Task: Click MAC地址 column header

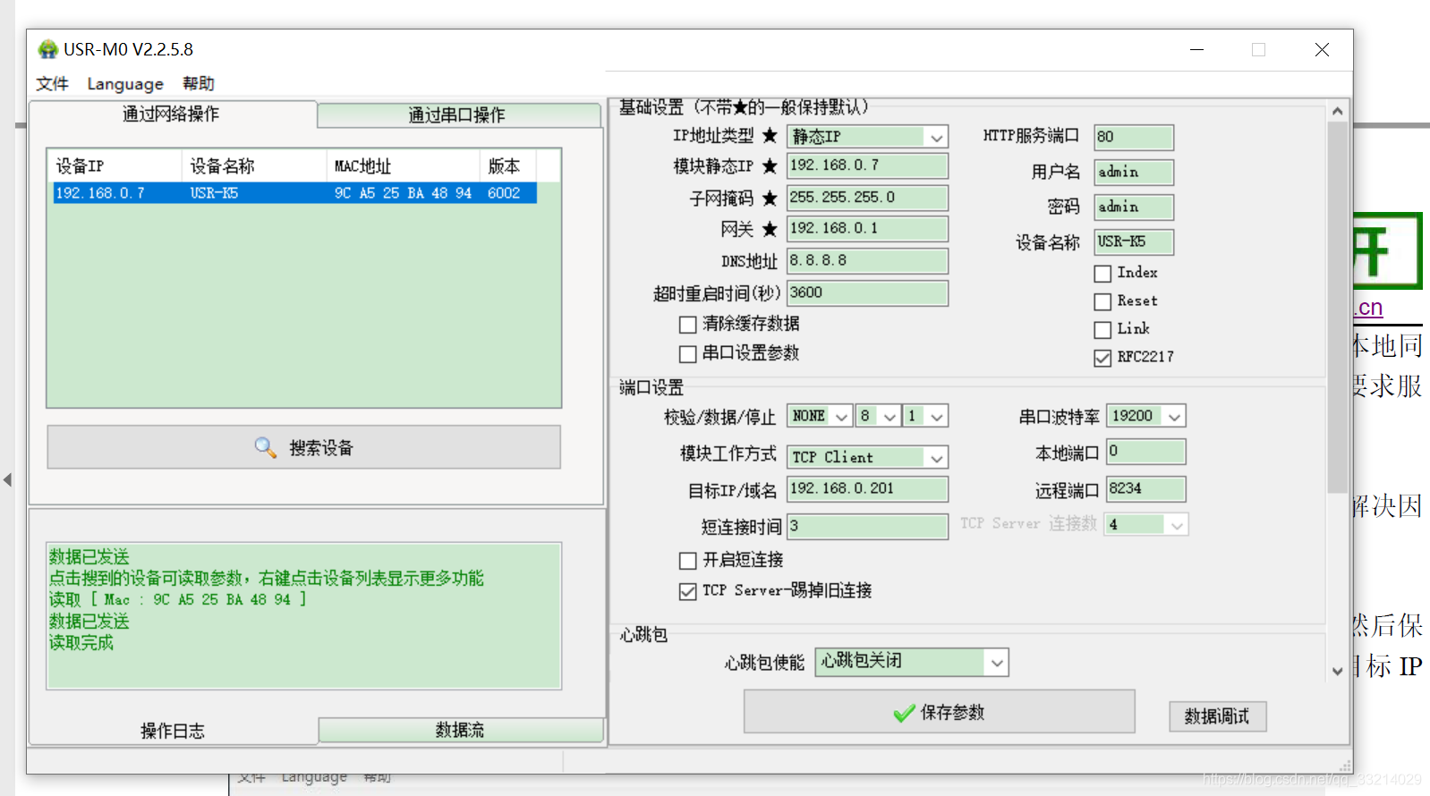Action: point(403,166)
